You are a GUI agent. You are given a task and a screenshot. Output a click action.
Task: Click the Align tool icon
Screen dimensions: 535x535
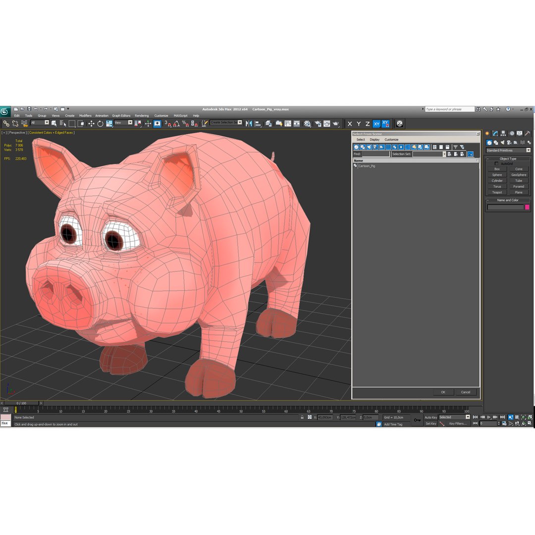[258, 123]
